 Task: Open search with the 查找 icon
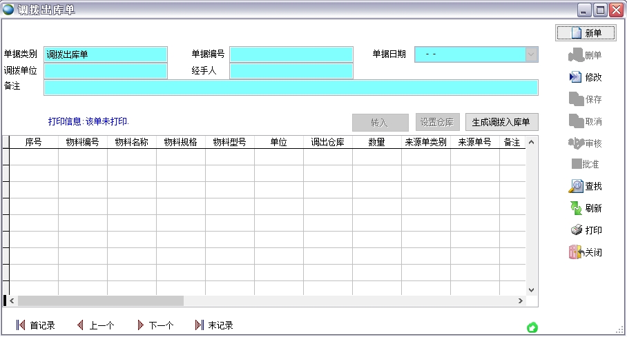click(x=575, y=186)
